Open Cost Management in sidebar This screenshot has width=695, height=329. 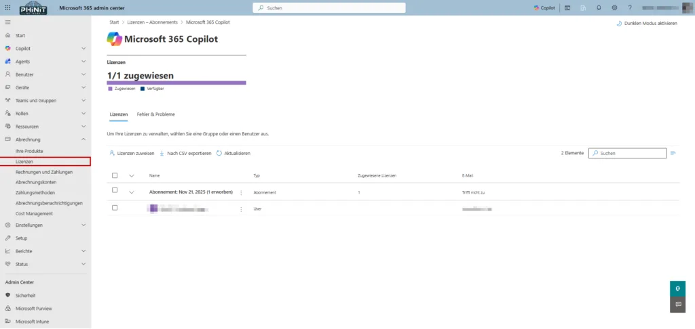[x=34, y=214]
